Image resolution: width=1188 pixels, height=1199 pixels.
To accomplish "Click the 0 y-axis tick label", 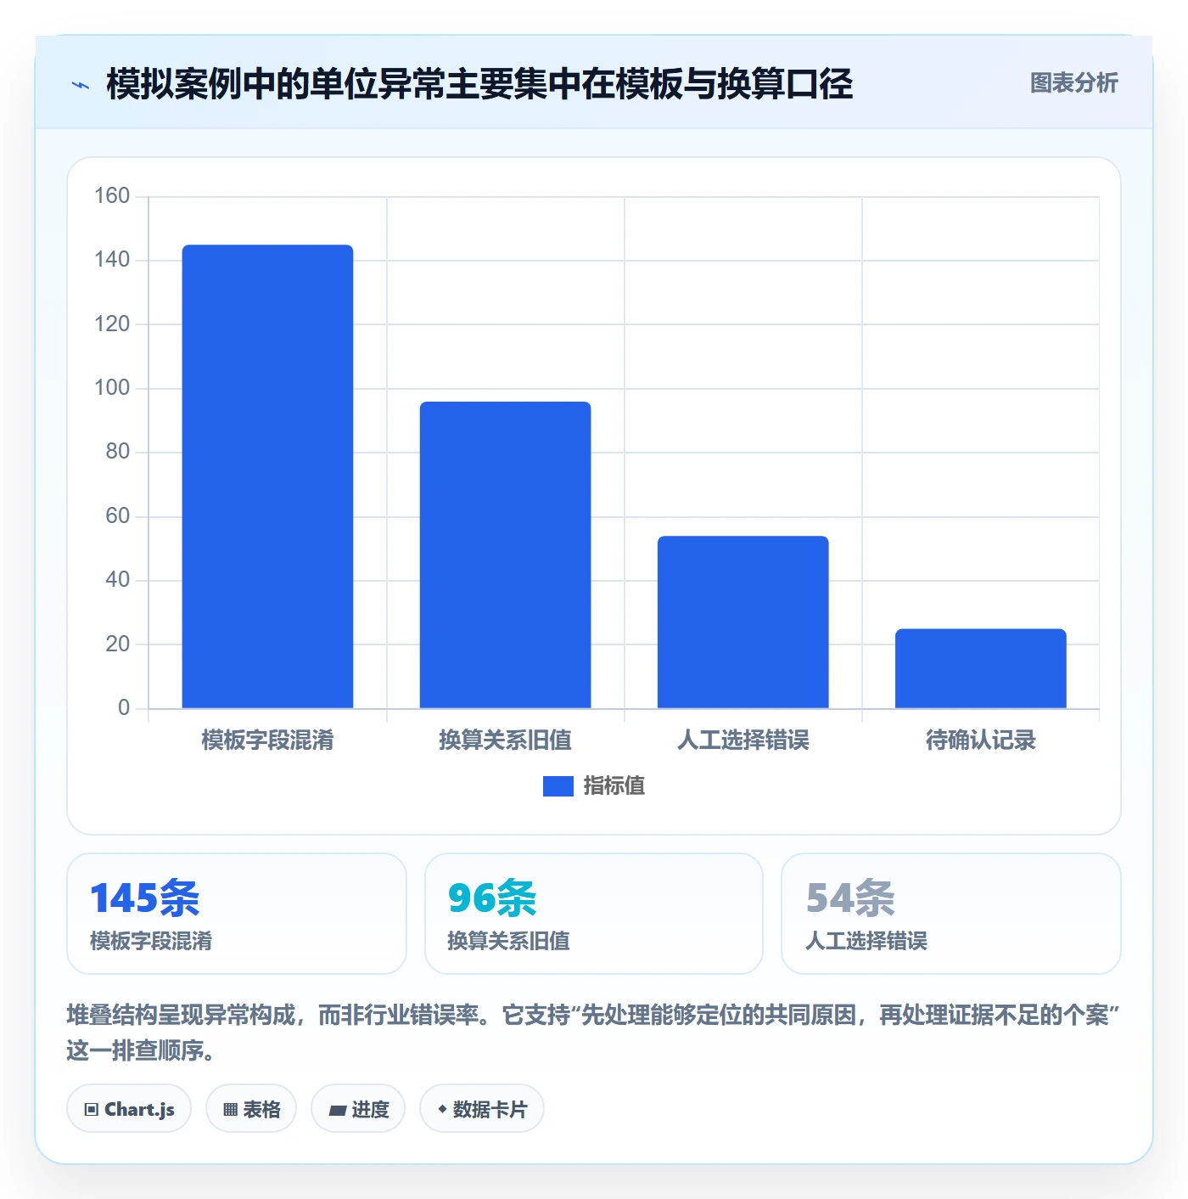I will click(124, 708).
